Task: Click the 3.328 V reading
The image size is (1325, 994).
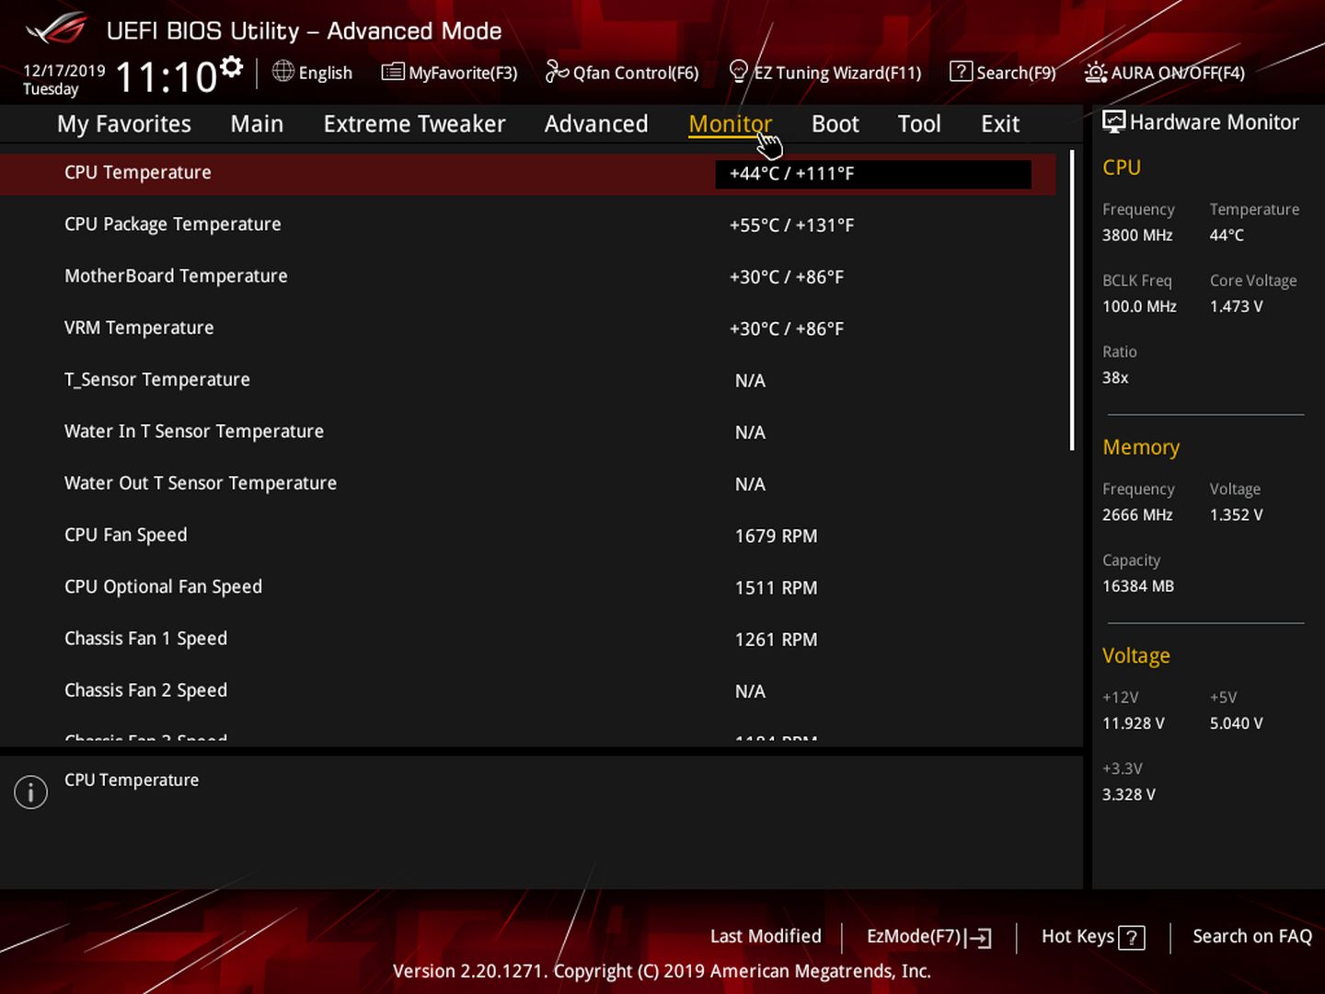Action: click(1129, 794)
